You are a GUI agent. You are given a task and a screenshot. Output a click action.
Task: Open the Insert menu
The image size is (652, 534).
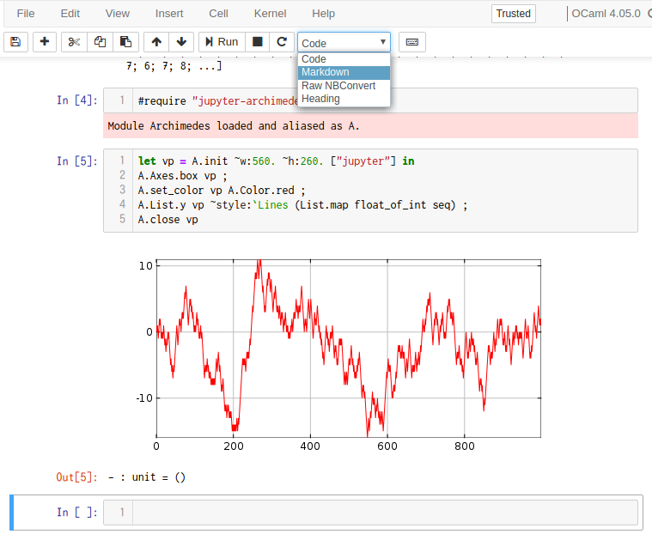(x=169, y=14)
